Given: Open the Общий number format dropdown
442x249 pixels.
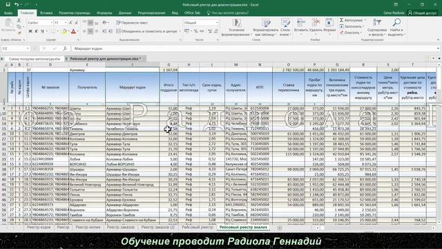Looking at the screenshot, I should (217, 23).
